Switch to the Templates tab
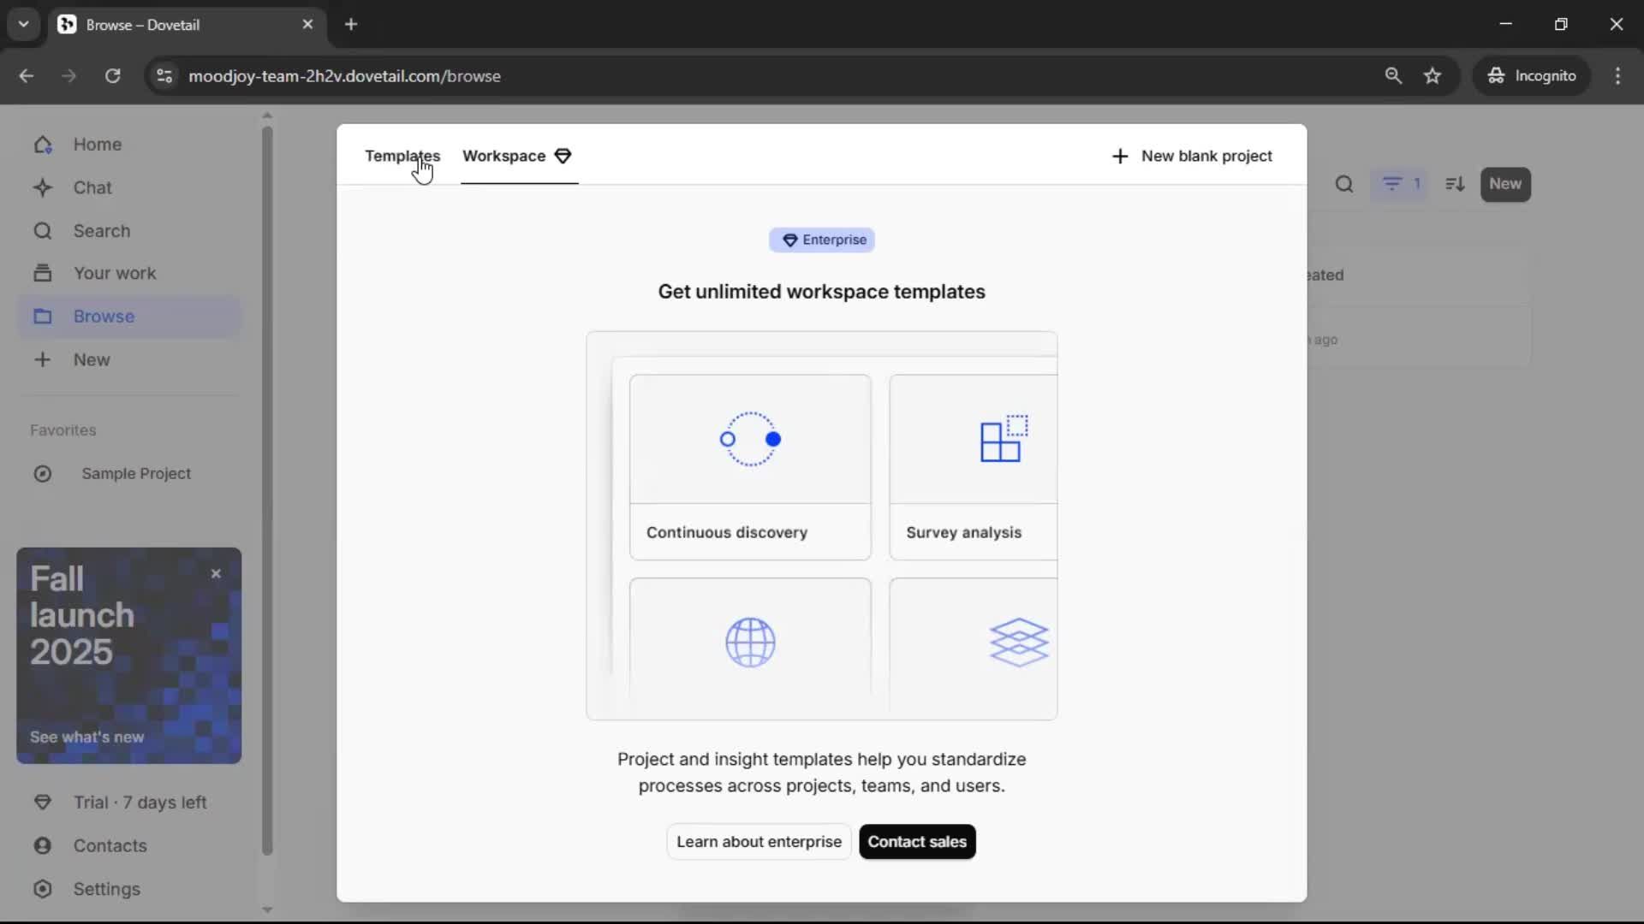This screenshot has width=1644, height=924. click(x=402, y=156)
